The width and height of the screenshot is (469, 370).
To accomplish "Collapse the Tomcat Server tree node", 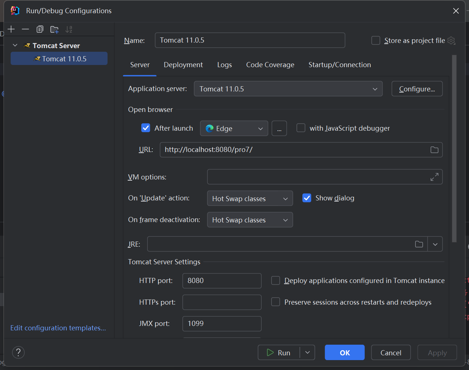I will (x=15, y=46).
